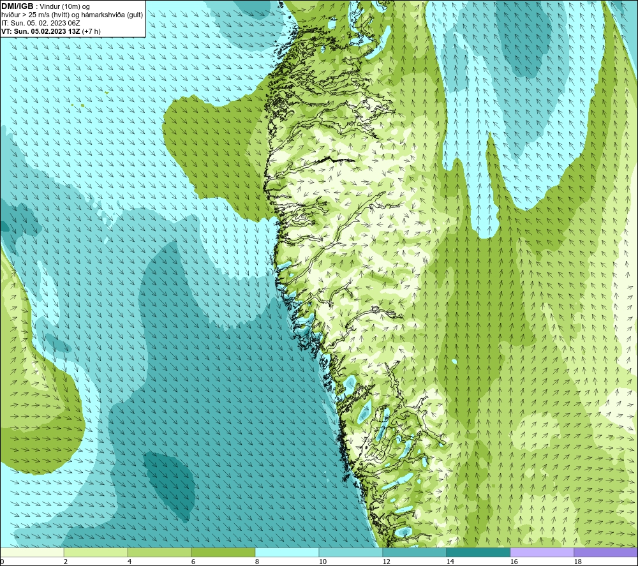The image size is (638, 566).
Task: Click the dark teal 14–16 m/s legend swatch
Action: click(x=478, y=553)
